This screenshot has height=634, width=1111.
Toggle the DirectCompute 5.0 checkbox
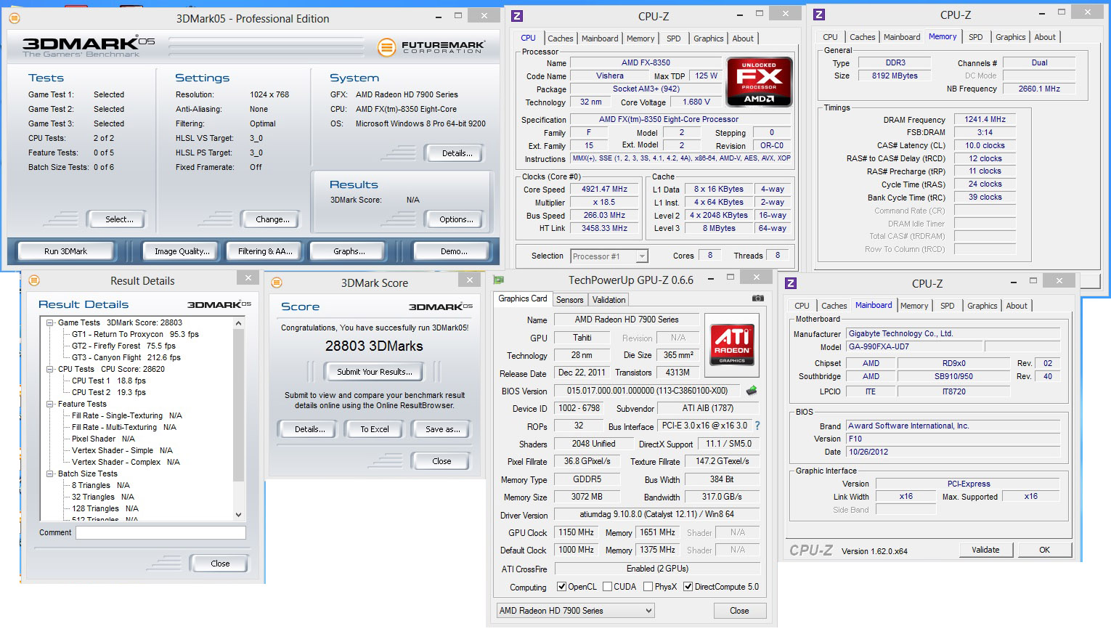point(688,587)
